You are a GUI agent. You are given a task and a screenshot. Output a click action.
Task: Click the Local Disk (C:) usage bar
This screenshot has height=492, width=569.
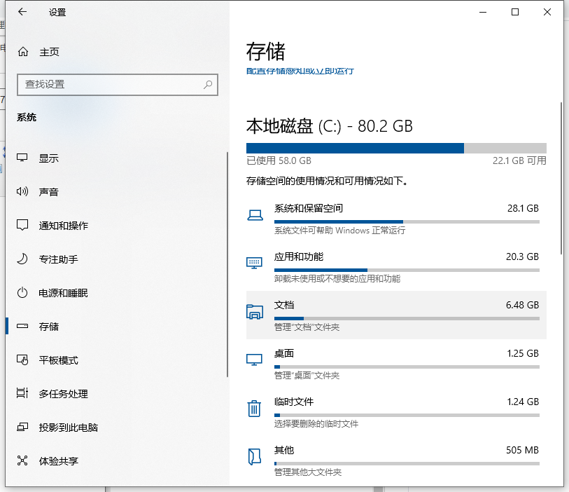(x=395, y=148)
